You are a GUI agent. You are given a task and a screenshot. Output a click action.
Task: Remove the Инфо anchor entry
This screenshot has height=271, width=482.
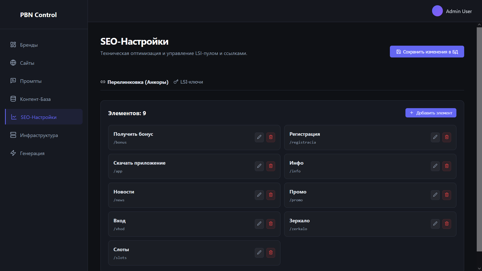[x=447, y=166]
